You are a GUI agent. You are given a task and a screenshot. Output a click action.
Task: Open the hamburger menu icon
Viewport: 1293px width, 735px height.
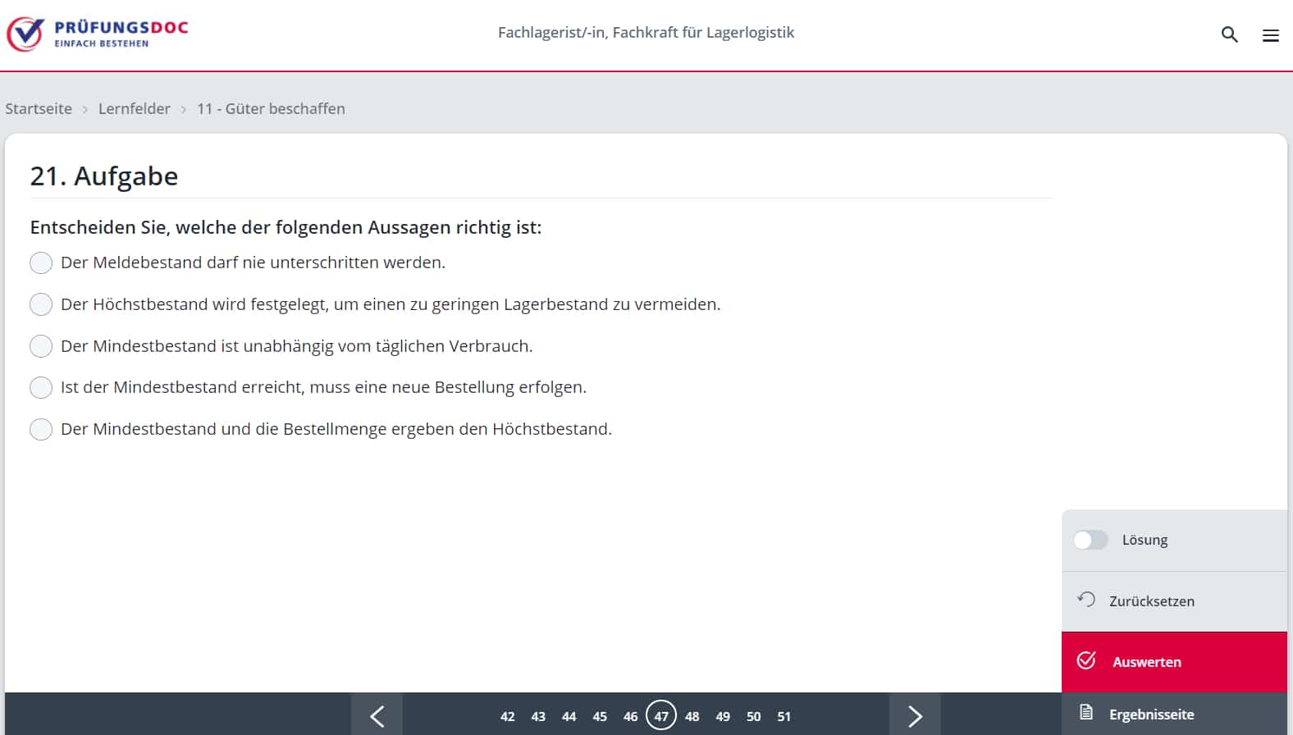[1270, 35]
